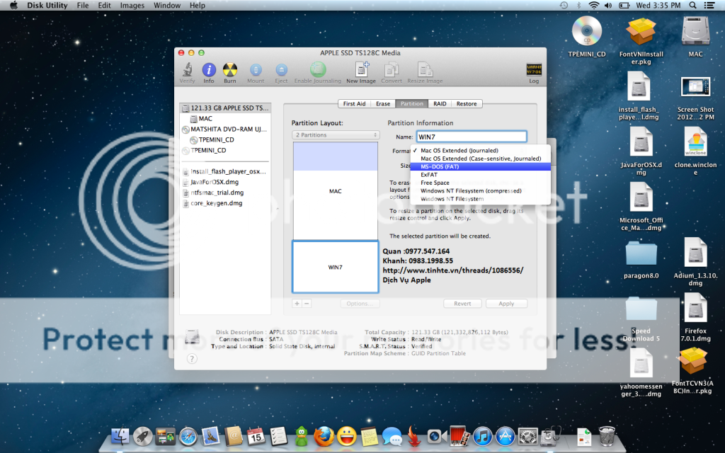Click the help question mark button

click(192, 359)
